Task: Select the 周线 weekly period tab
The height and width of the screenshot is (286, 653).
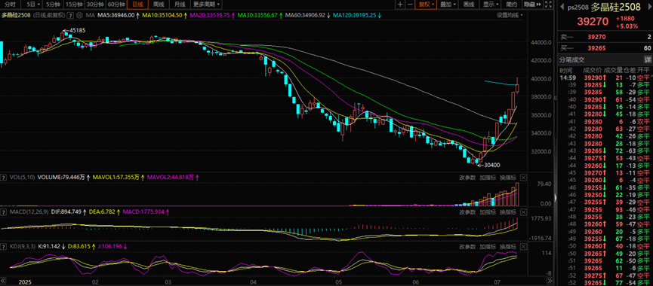Action: point(159,5)
